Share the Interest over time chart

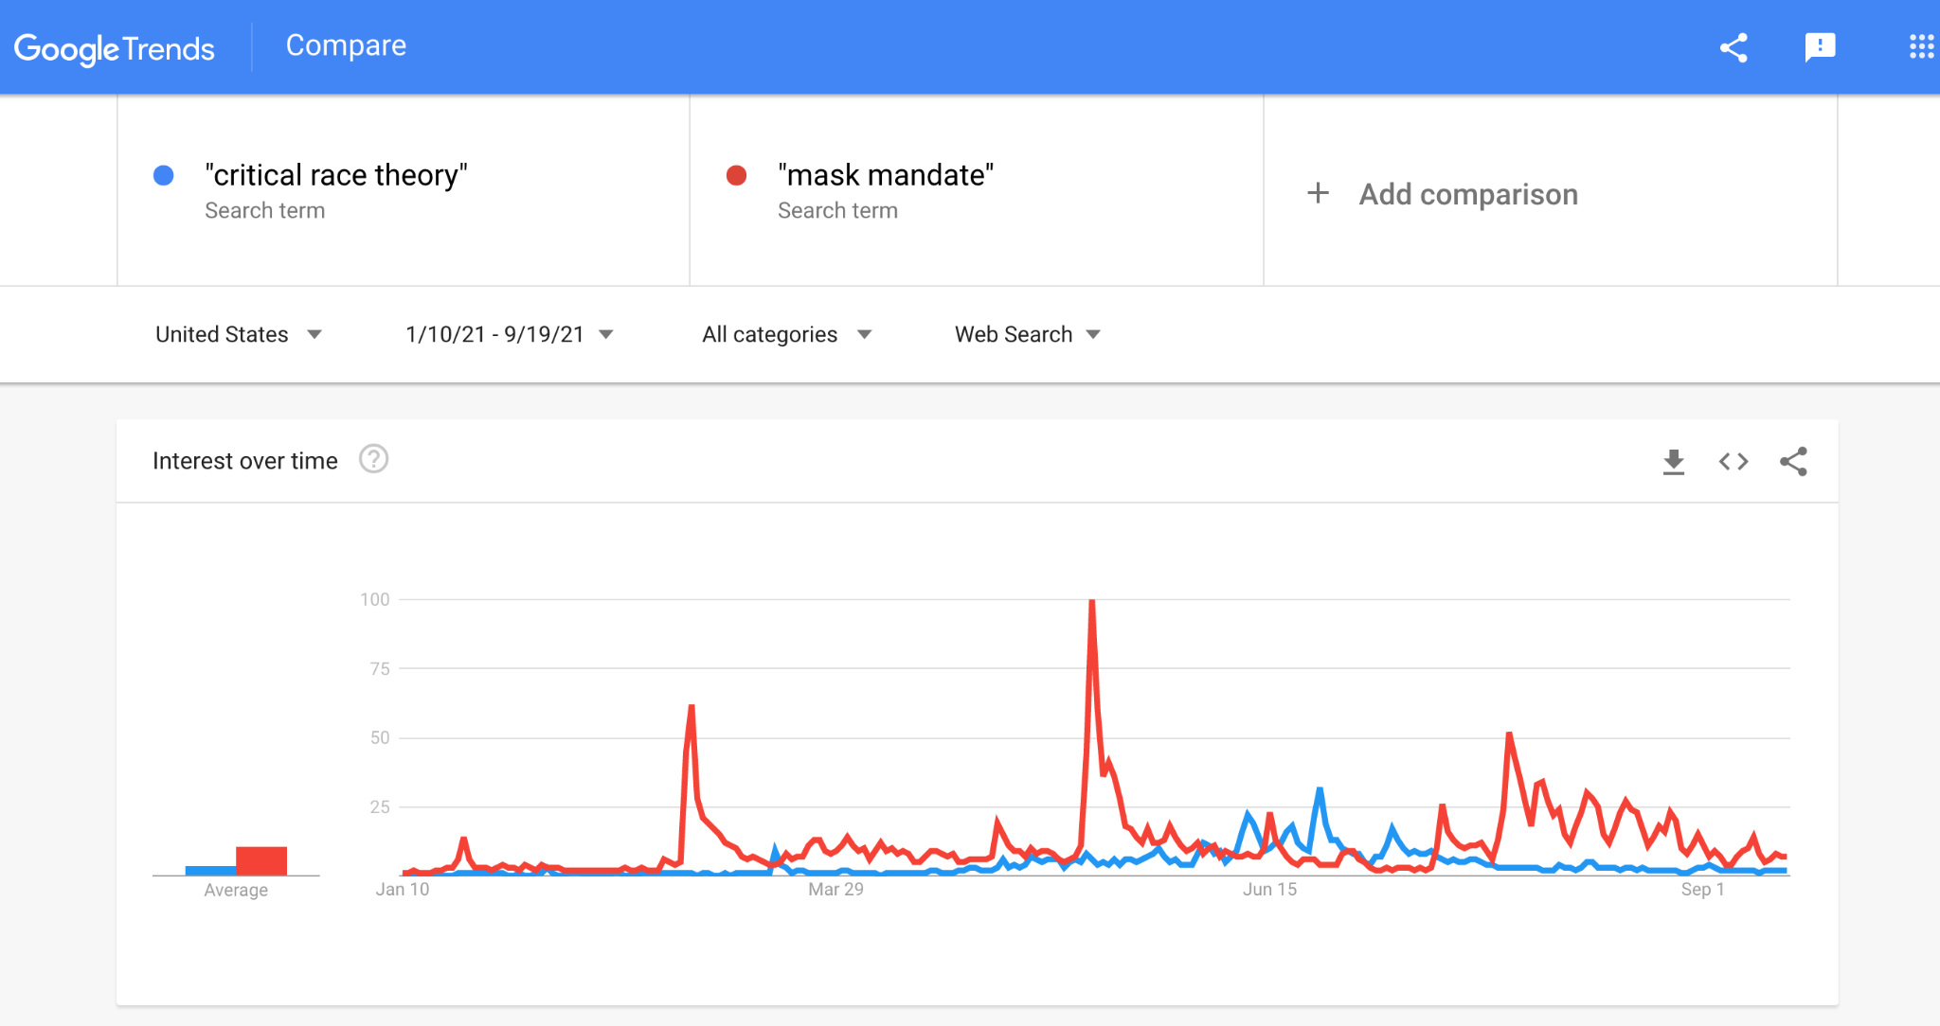point(1793,462)
